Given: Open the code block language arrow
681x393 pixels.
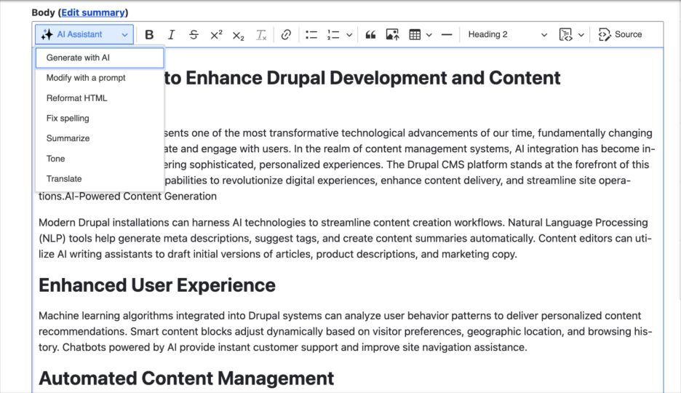Looking at the screenshot, I should point(581,34).
